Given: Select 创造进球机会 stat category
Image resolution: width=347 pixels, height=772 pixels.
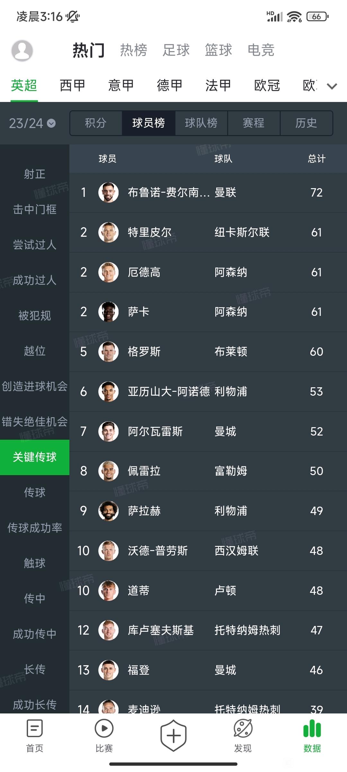Looking at the screenshot, I should 35,386.
